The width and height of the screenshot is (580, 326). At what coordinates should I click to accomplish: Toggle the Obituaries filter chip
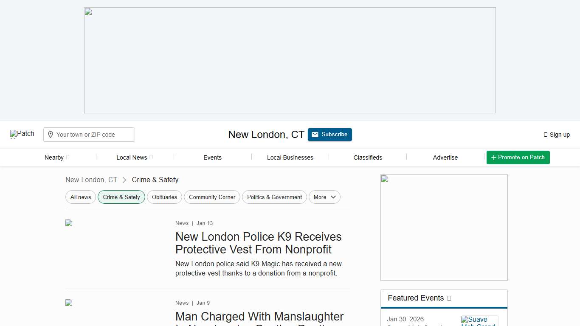[164, 197]
